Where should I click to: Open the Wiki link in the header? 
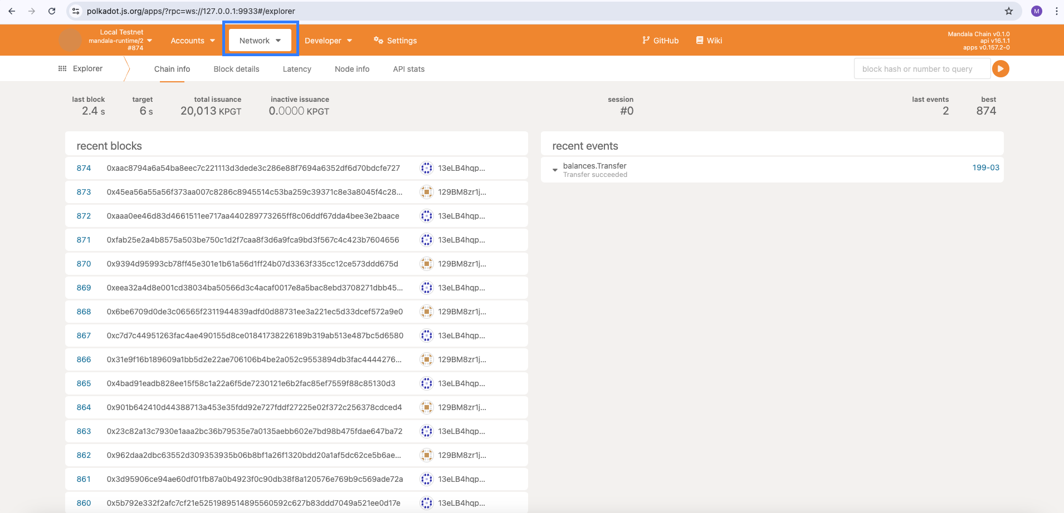click(709, 41)
